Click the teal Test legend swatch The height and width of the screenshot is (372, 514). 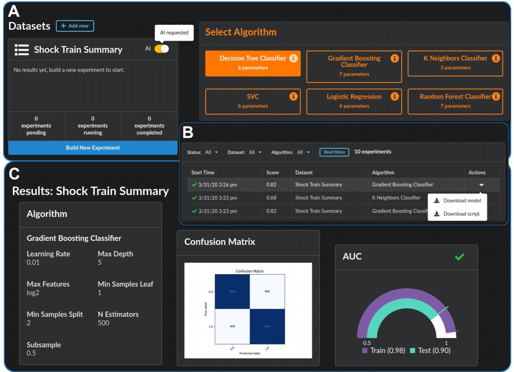click(x=413, y=350)
